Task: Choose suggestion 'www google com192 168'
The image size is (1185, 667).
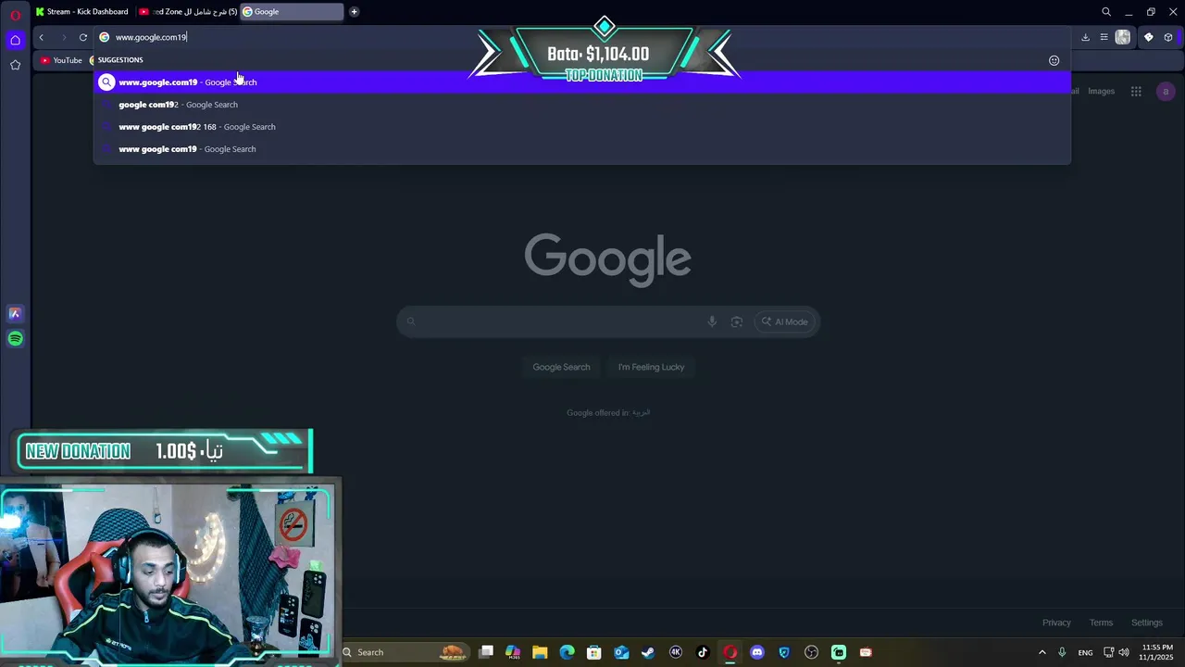Action: (x=582, y=127)
